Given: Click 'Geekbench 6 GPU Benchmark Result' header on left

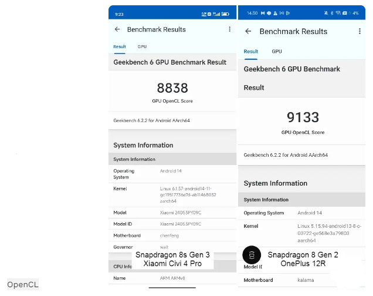Looking at the screenshot, I should (x=169, y=62).
